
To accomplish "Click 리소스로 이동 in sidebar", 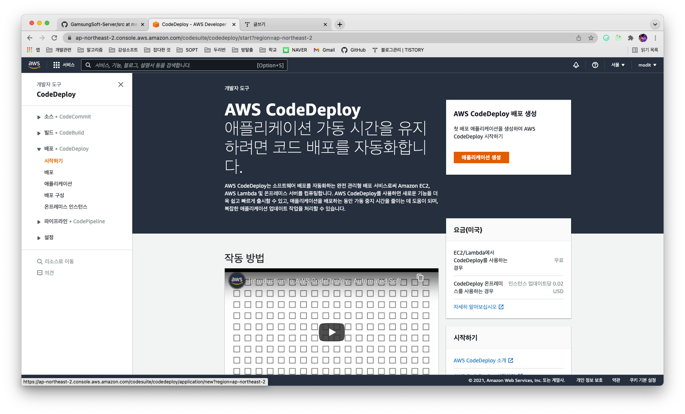I will point(55,261).
